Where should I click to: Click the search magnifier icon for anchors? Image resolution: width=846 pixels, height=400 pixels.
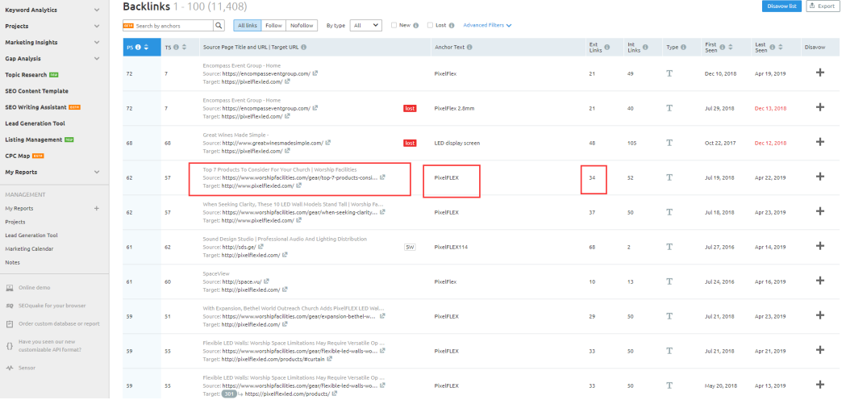click(x=219, y=26)
